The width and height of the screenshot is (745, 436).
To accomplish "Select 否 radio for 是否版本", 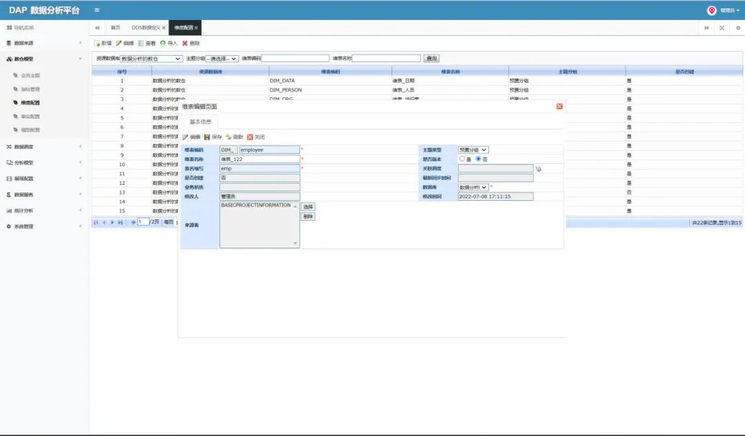I will coord(479,159).
